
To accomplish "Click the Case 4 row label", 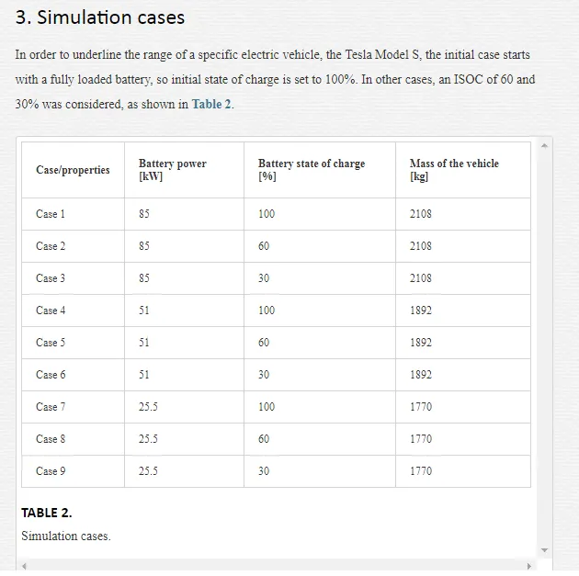I will [x=51, y=311].
